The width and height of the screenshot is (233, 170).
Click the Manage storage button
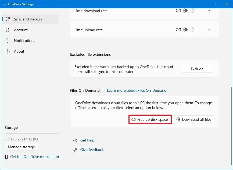[x=21, y=147]
